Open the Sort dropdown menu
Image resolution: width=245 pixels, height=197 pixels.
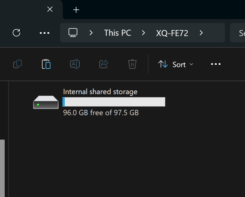(176, 64)
